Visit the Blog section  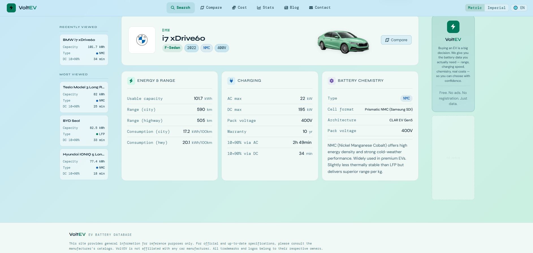pyautogui.click(x=291, y=8)
